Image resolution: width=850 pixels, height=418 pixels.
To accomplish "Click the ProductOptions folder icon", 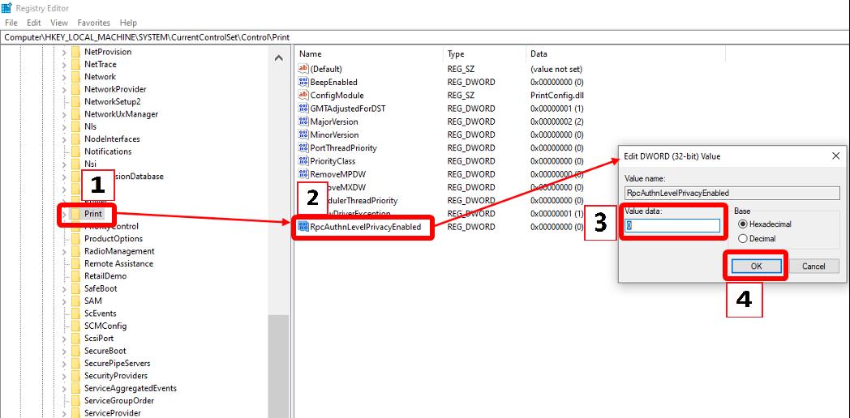I will coord(75,239).
